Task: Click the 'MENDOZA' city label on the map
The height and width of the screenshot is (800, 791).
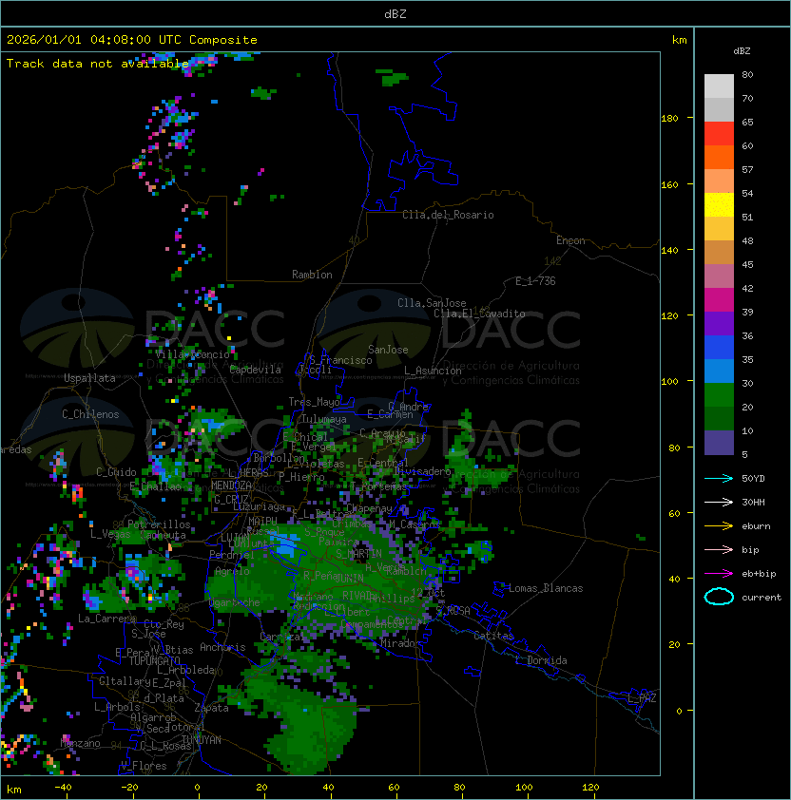Action: (x=231, y=486)
